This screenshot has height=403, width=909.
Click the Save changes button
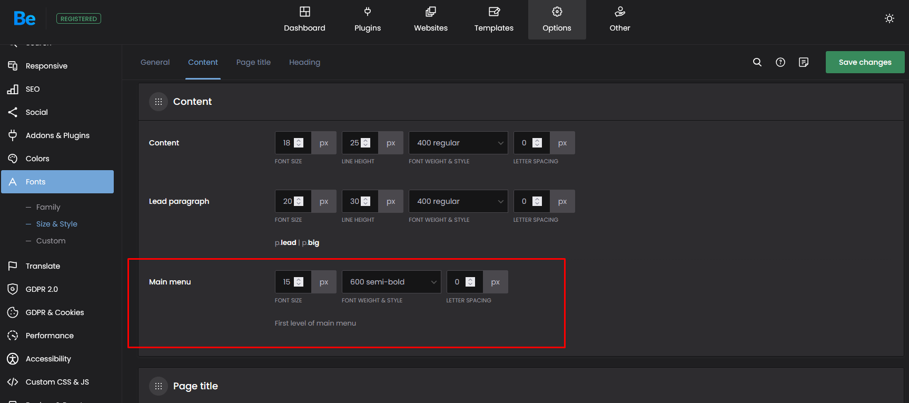pyautogui.click(x=865, y=62)
